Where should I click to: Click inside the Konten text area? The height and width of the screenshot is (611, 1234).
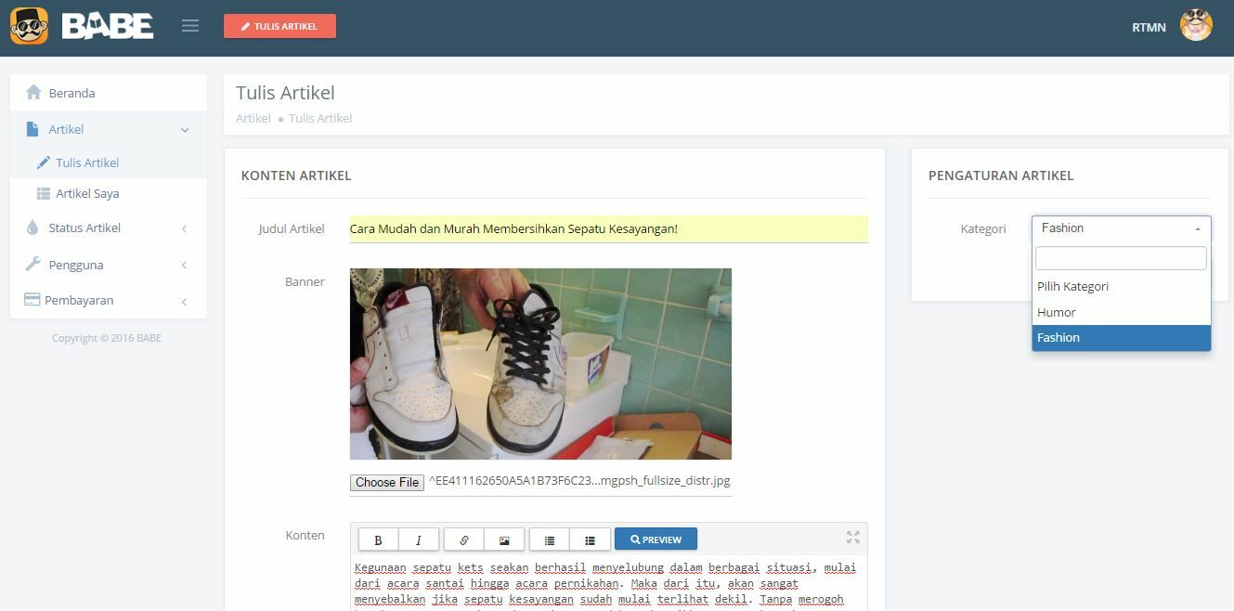click(609, 583)
